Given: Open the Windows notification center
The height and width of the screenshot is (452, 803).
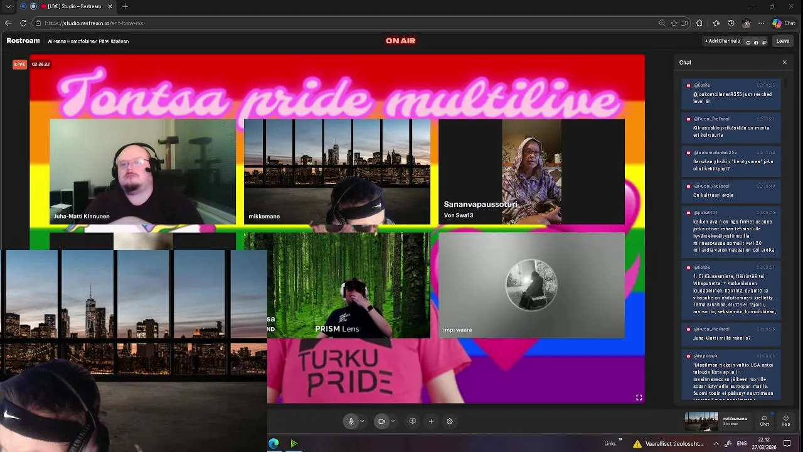Looking at the screenshot, I should pyautogui.click(x=787, y=444).
